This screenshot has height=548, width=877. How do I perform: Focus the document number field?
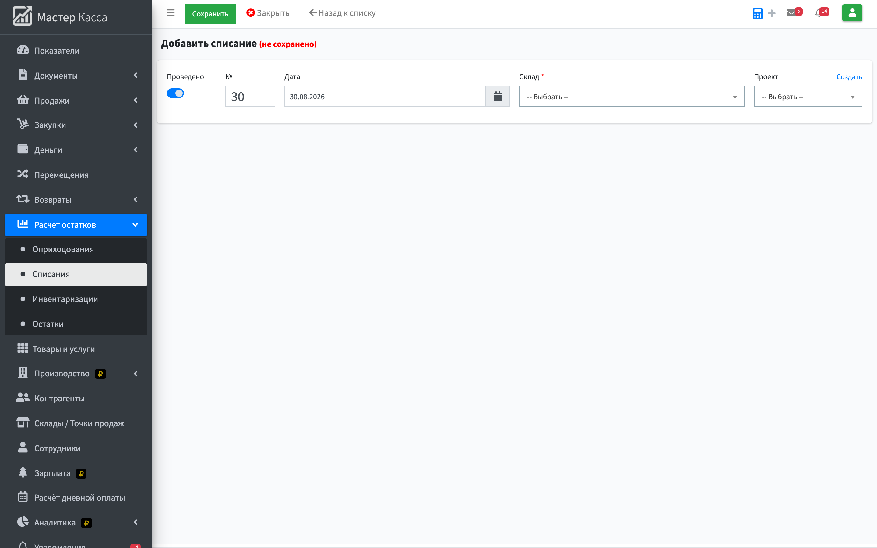pos(250,97)
